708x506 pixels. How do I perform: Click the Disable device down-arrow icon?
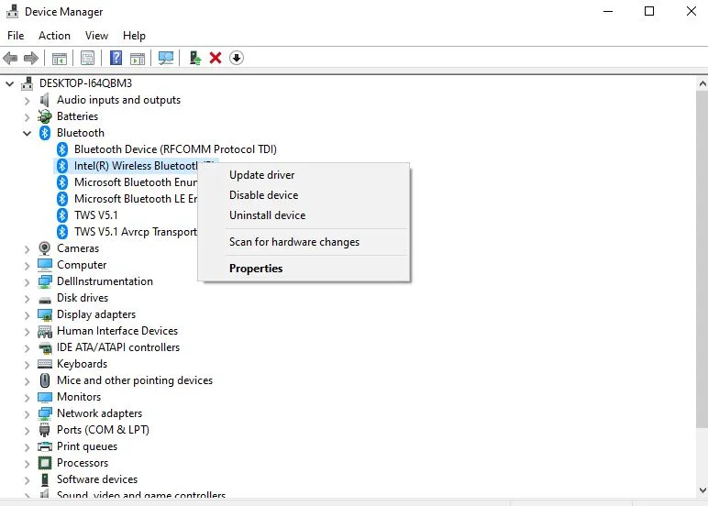236,58
